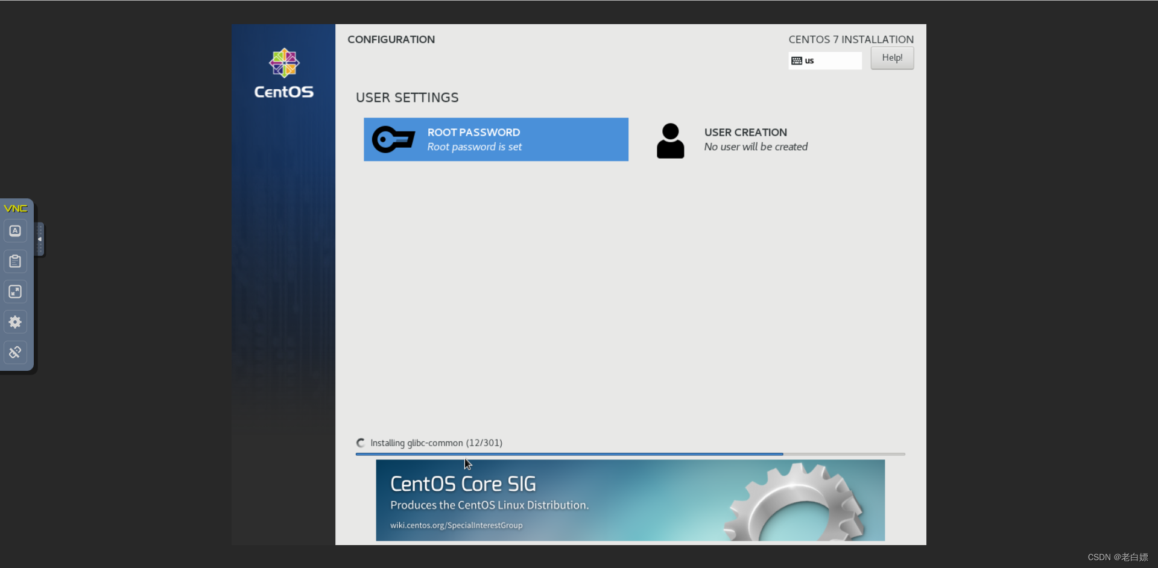
Task: Select the us keyboard layout indicator
Action: pyautogui.click(x=825, y=60)
